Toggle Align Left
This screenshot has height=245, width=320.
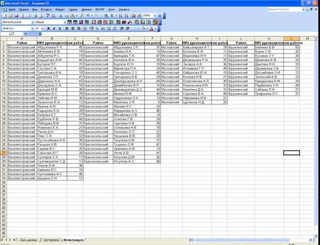[67, 28]
